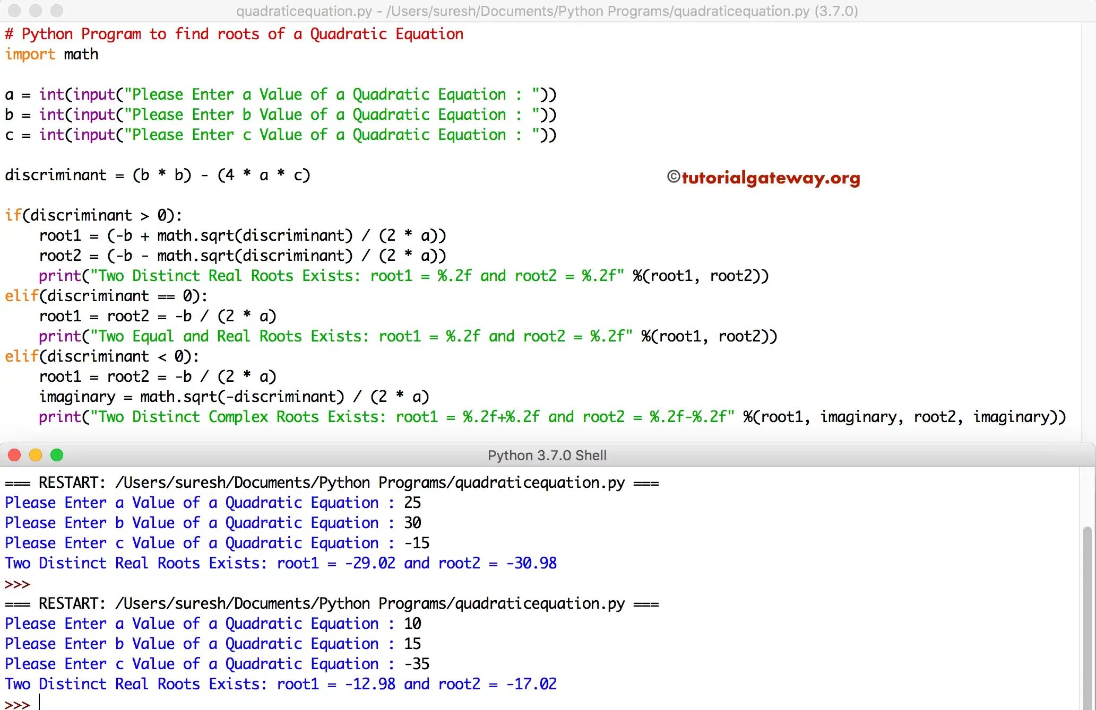Close the Python 3.7.0 Shell window
1096x710 pixels.
pyautogui.click(x=14, y=455)
